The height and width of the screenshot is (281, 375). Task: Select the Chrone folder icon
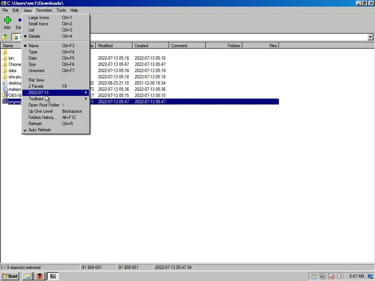tap(5, 64)
